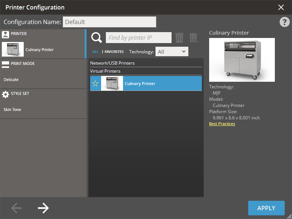Click the Printer section icon
Image resolution: width=292 pixels, height=219 pixels.
click(x=5, y=34)
